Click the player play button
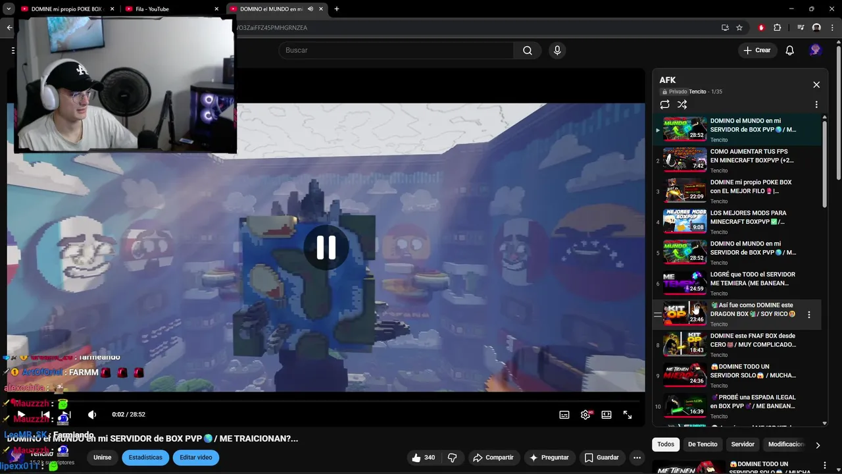The height and width of the screenshot is (474, 842). [21, 415]
